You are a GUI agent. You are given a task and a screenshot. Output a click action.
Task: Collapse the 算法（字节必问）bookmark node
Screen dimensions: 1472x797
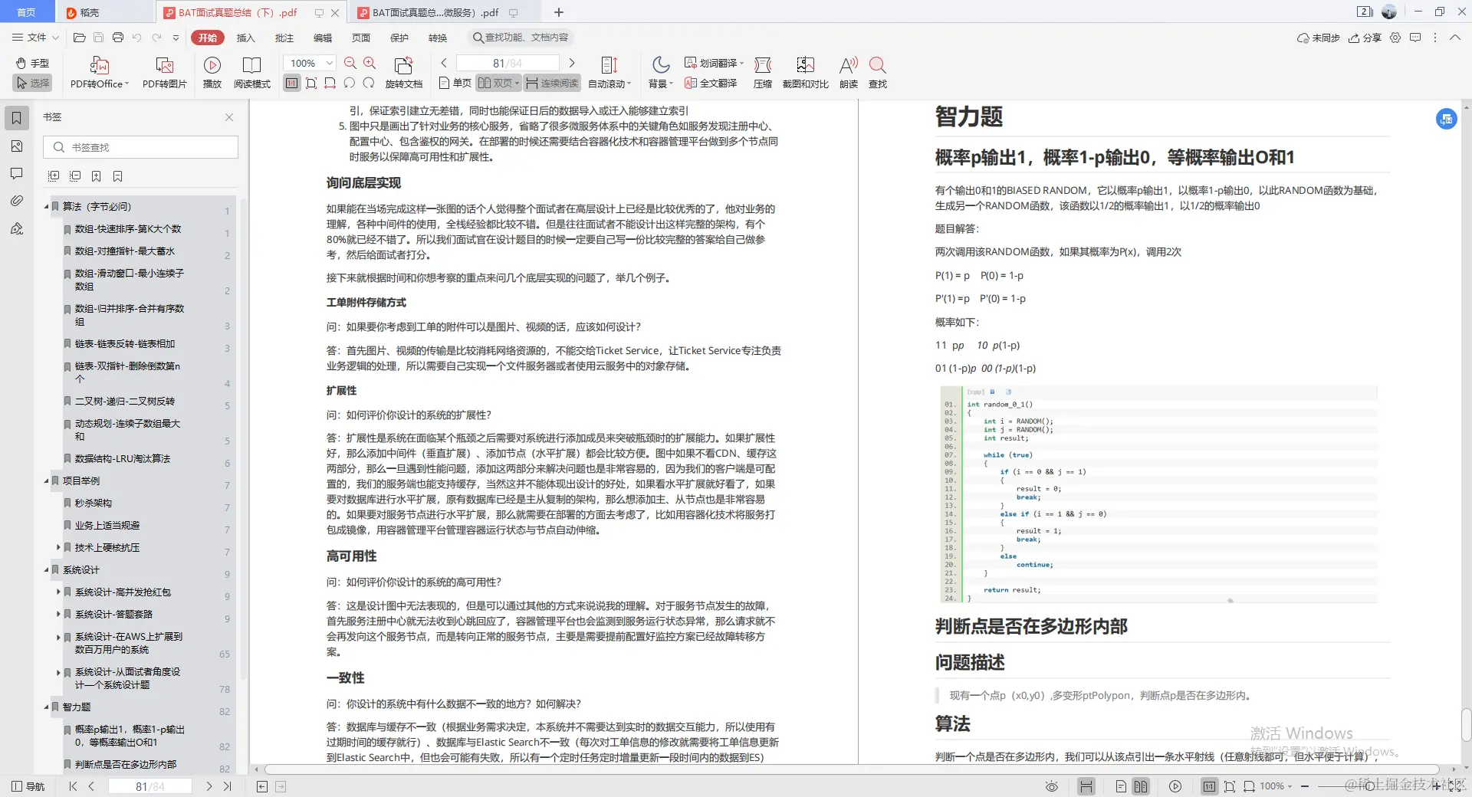46,207
